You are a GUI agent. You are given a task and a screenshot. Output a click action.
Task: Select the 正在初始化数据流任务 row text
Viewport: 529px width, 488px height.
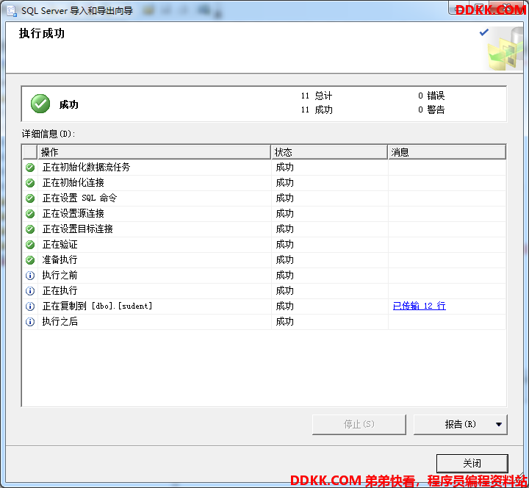tap(87, 167)
